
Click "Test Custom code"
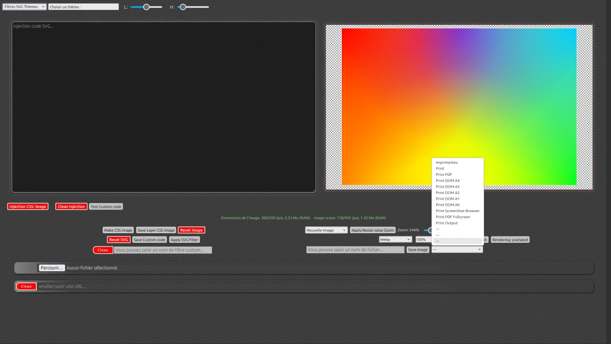[x=105, y=206]
